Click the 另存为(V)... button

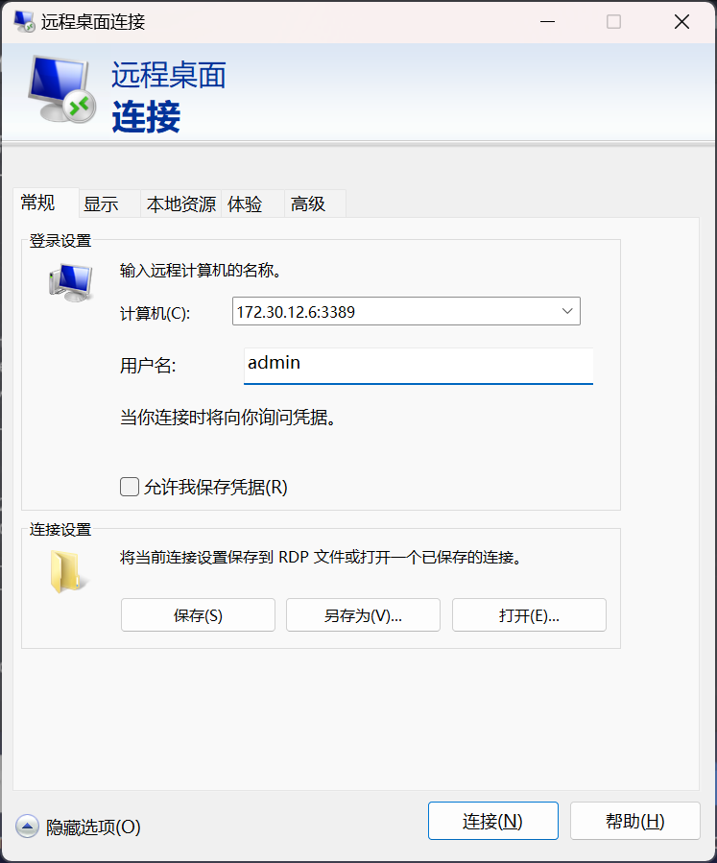coord(363,614)
